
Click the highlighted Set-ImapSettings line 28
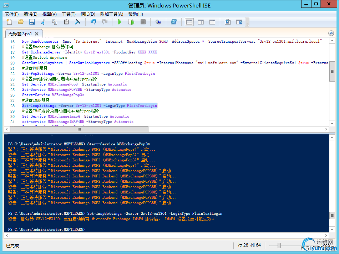pos(90,105)
